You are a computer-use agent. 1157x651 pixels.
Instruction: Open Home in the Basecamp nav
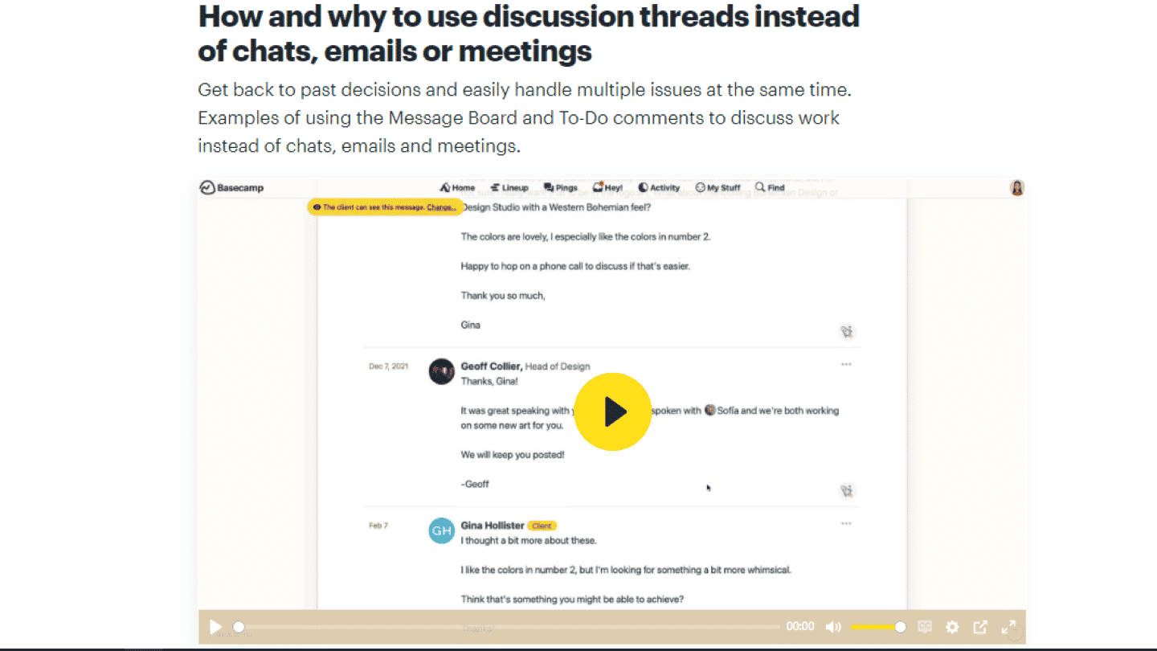point(457,187)
